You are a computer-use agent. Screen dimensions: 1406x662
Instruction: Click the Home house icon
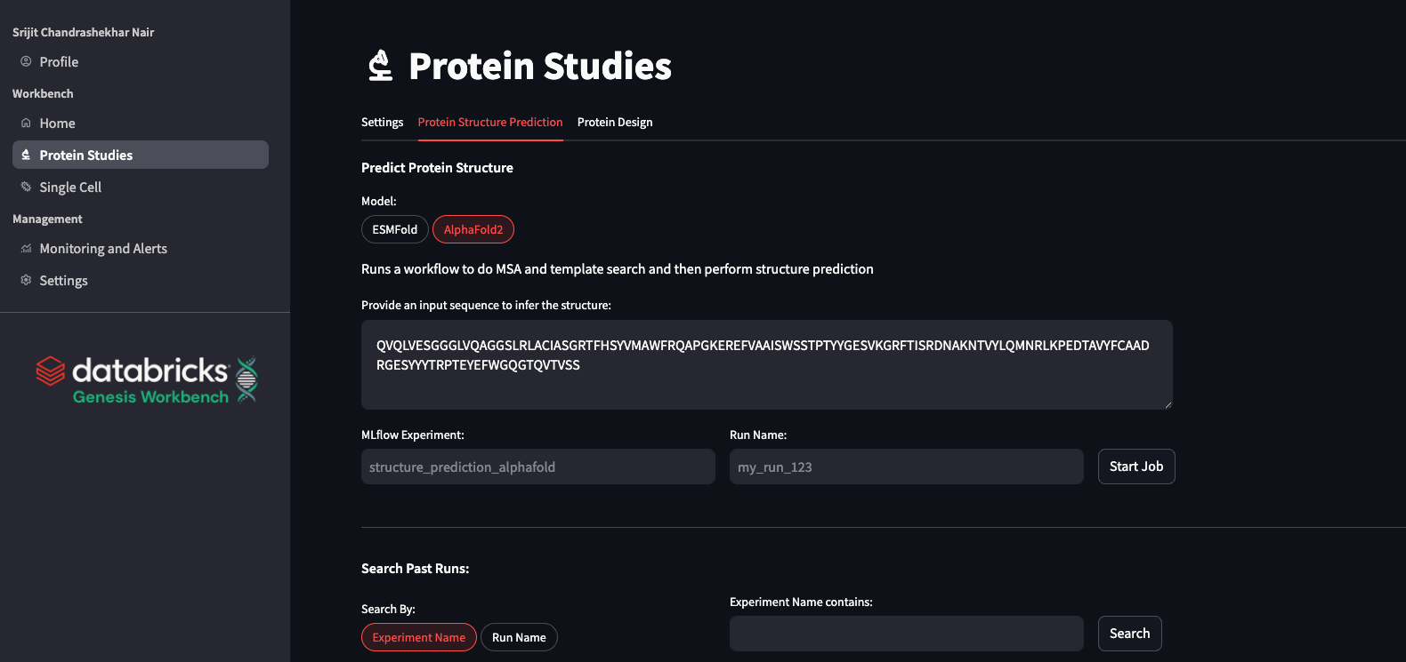click(26, 123)
